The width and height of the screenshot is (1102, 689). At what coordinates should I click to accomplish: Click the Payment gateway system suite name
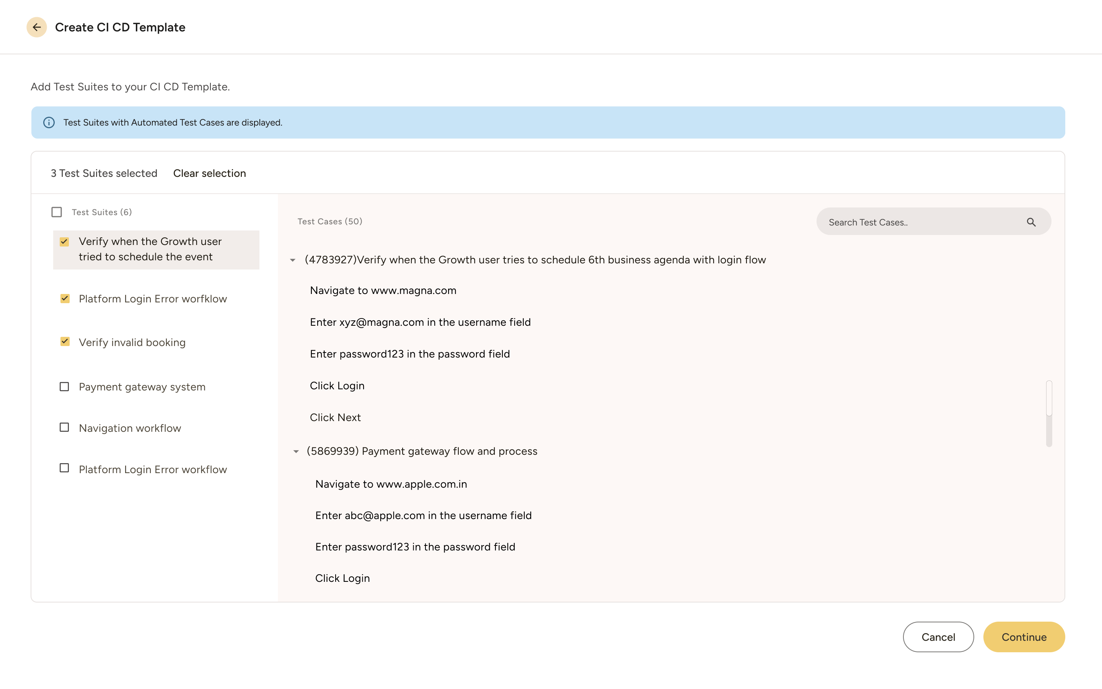(142, 387)
